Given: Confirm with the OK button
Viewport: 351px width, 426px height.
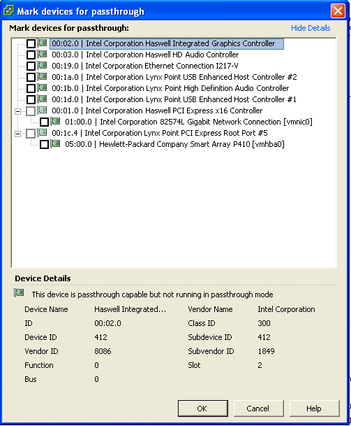Looking at the screenshot, I should (203, 409).
